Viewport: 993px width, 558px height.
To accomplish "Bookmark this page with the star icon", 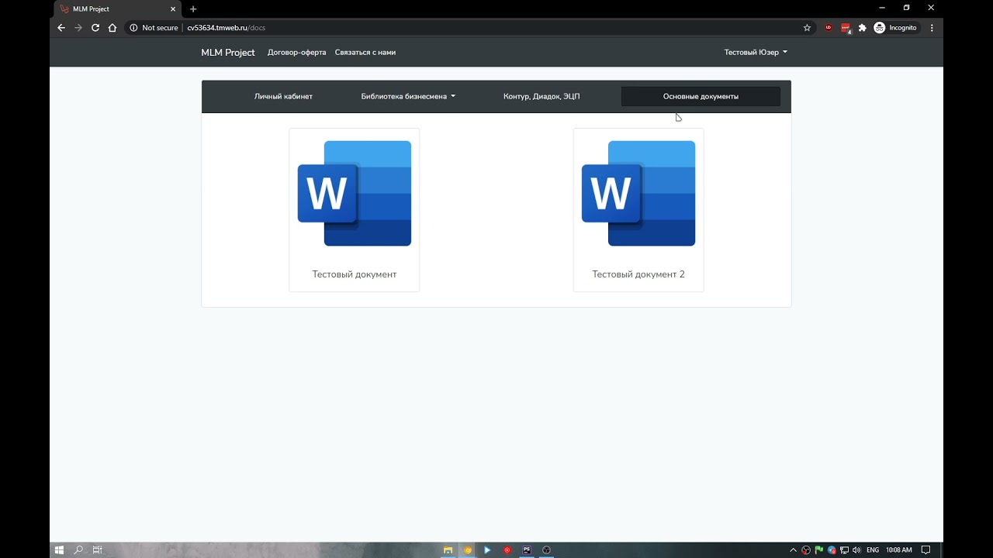I will (x=807, y=28).
